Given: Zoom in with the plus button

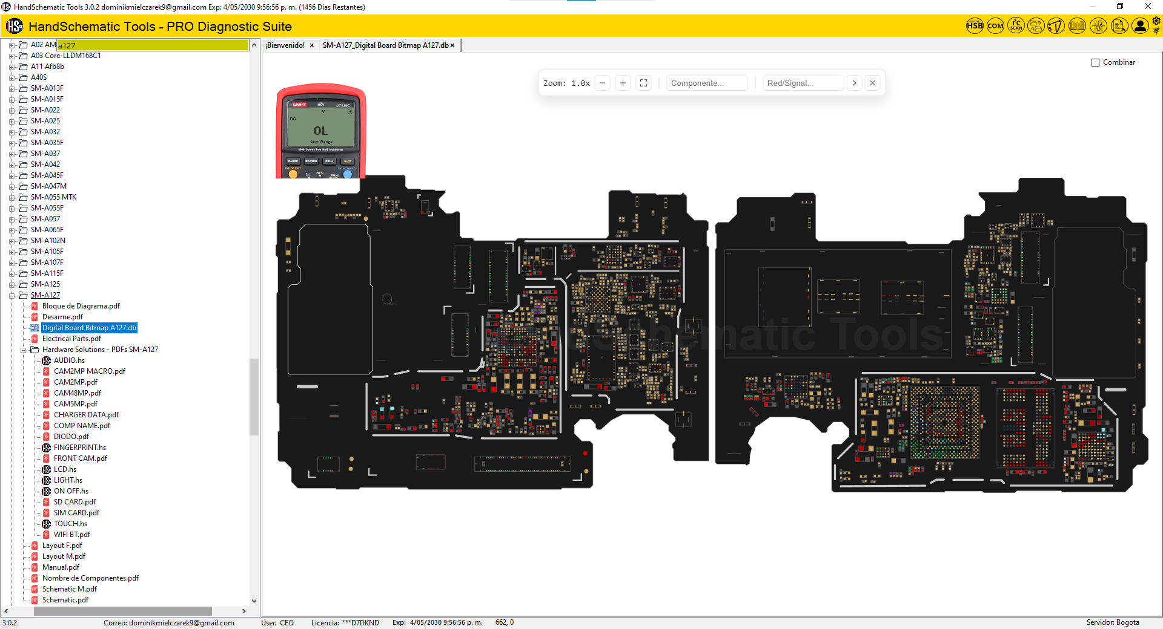Looking at the screenshot, I should pos(623,83).
